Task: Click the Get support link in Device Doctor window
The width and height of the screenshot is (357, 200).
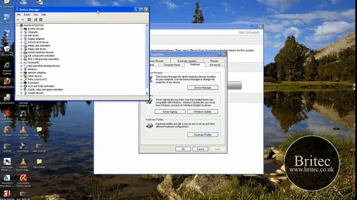Action: click(252, 32)
